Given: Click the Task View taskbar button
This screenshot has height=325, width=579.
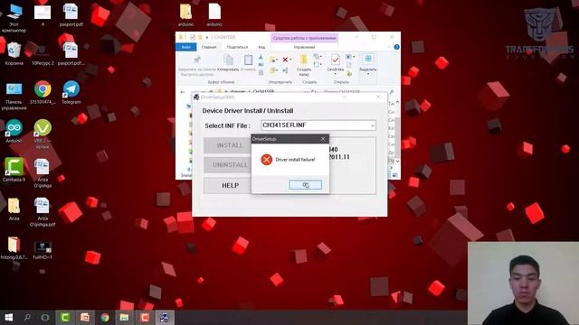Looking at the screenshot, I should point(45,317).
